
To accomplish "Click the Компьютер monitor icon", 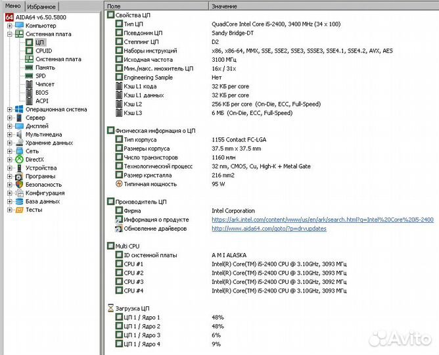I will 19,26.
